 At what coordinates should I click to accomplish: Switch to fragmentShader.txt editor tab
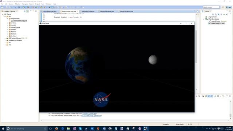[88, 11]
